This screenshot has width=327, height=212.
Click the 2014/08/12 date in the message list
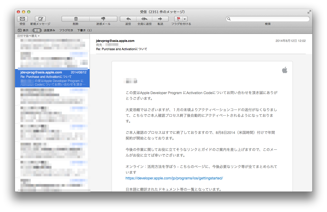point(79,72)
